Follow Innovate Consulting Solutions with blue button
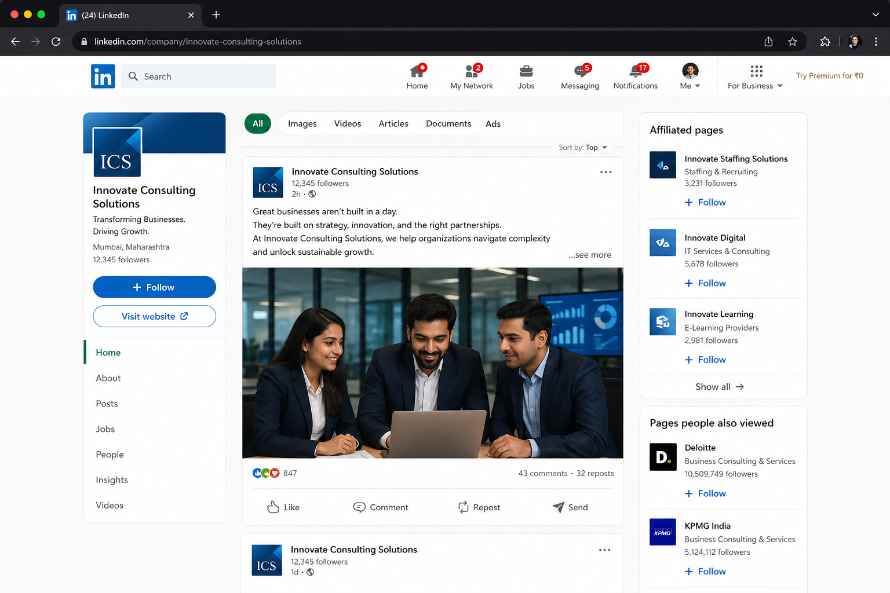Viewport: 890px width, 593px height. 155,287
